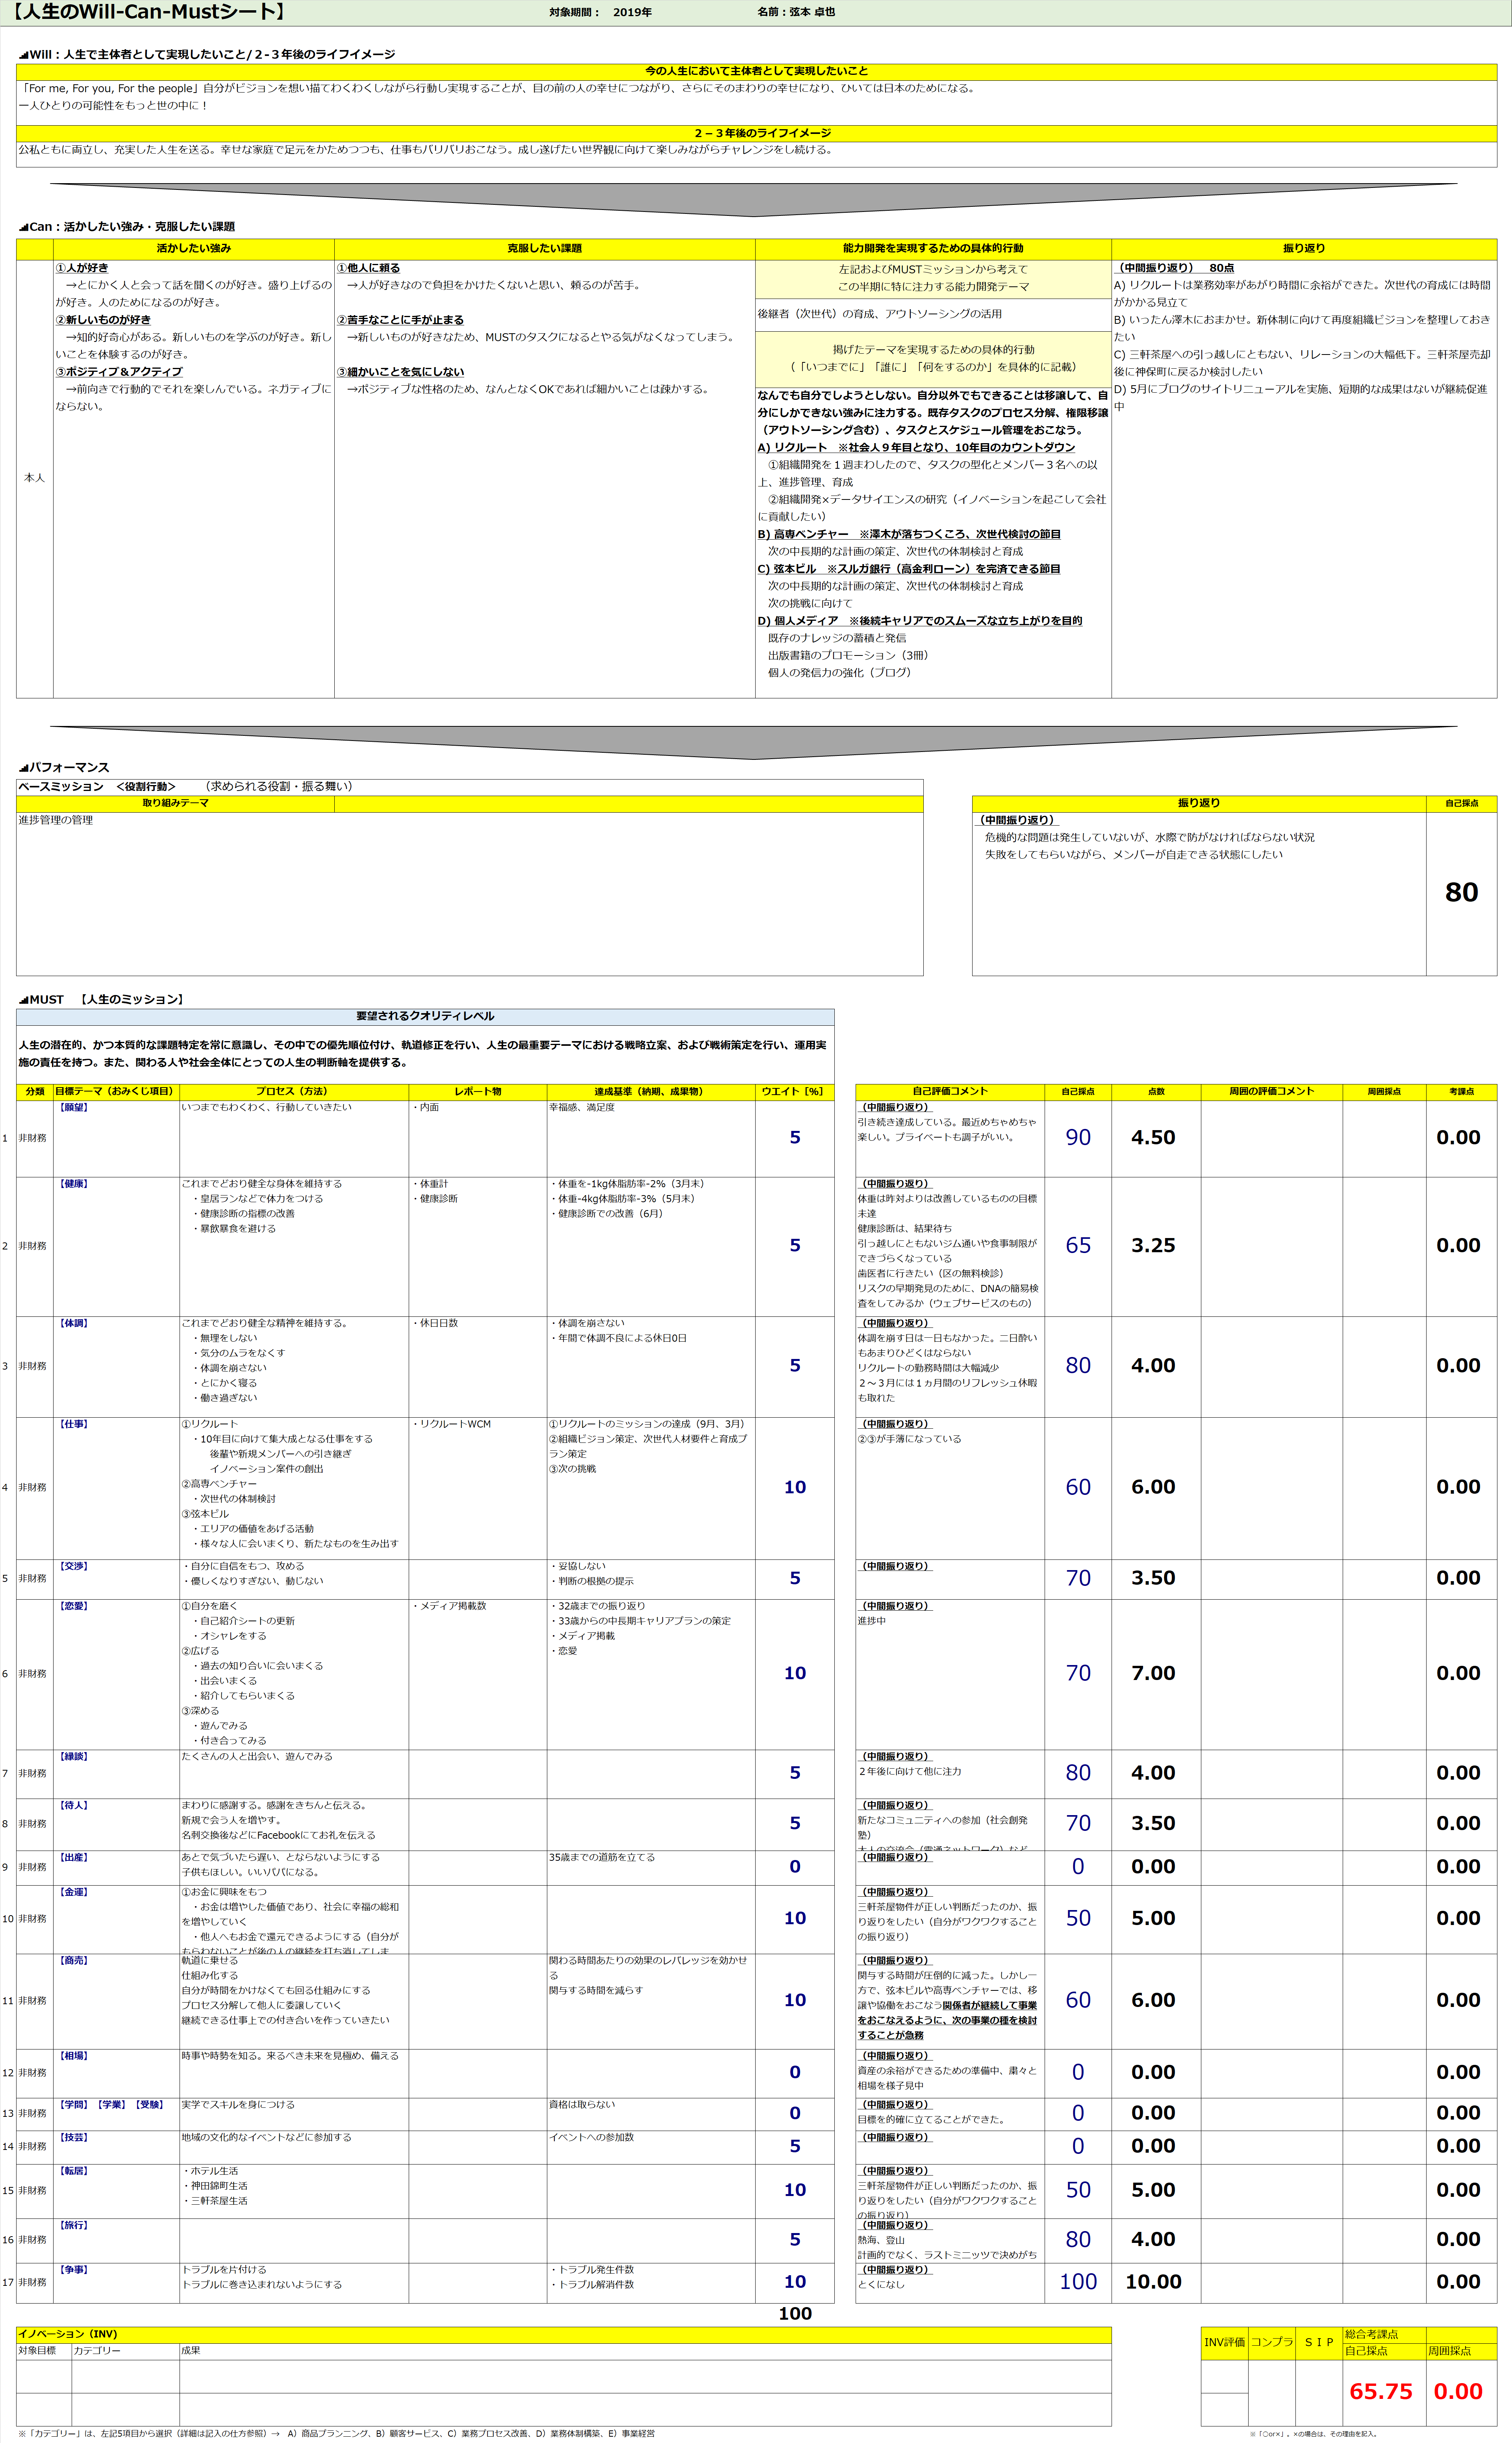Select the レポート物 column header
The width and height of the screenshot is (1512, 2443).
(x=478, y=1092)
